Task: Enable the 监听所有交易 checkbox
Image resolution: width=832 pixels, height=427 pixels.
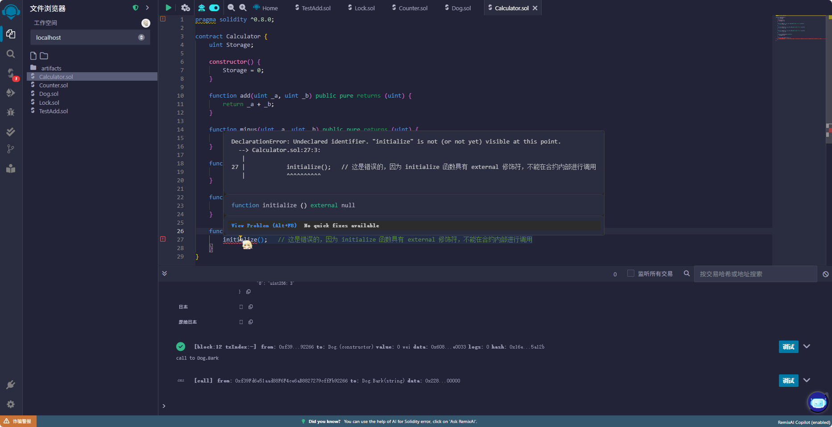Action: click(630, 274)
